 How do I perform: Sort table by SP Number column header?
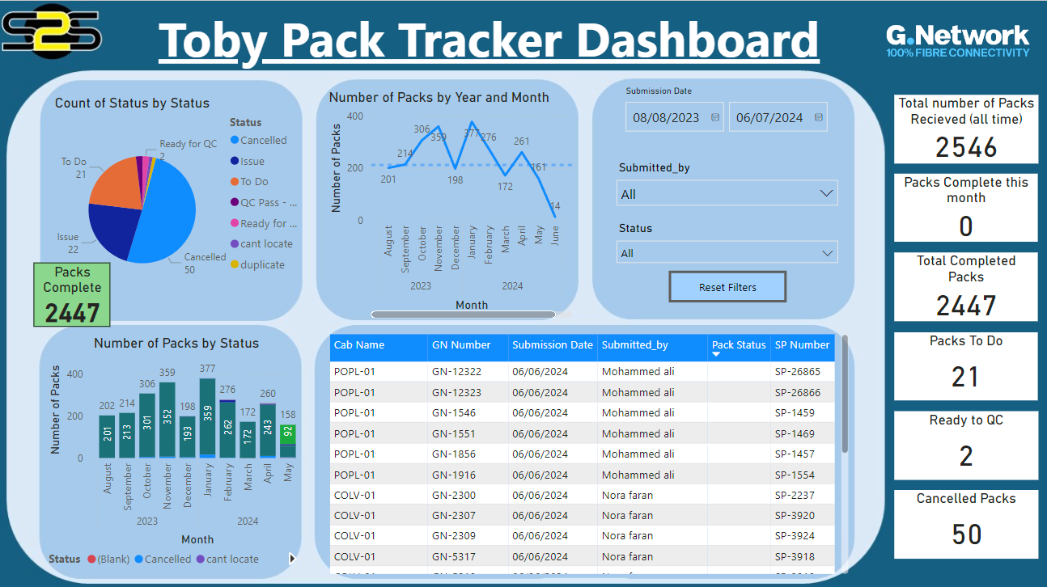[x=802, y=345]
